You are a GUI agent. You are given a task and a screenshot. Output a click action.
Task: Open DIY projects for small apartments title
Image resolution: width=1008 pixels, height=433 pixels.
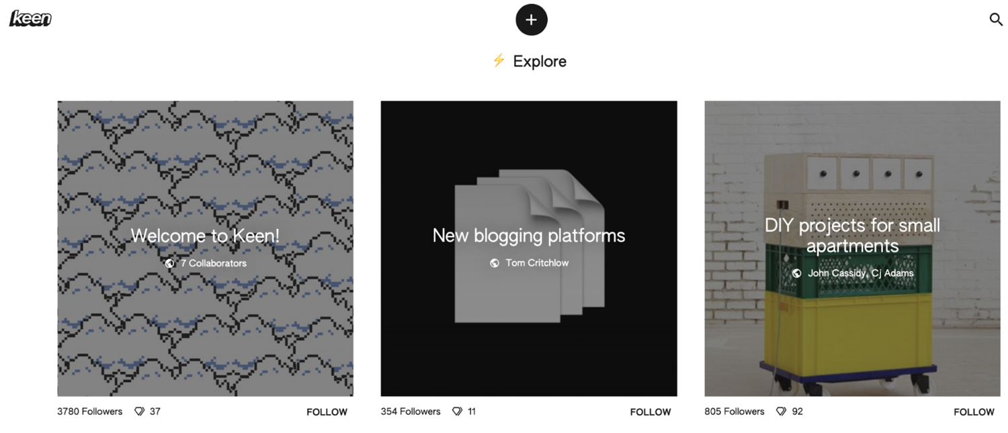[x=852, y=236]
